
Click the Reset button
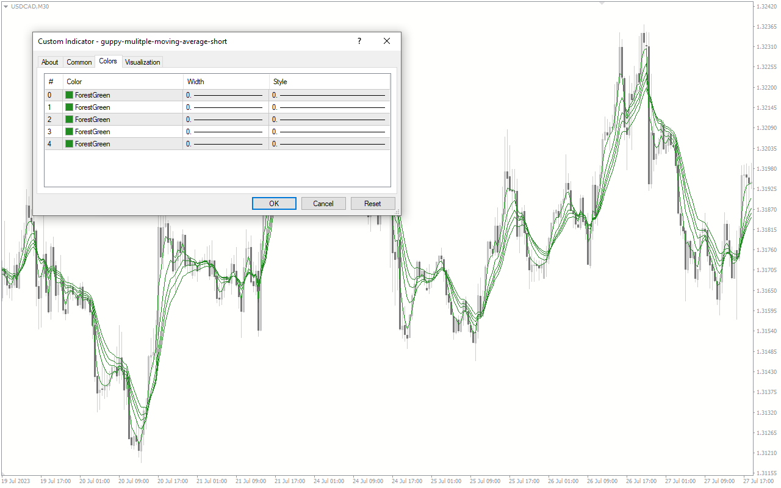373,204
